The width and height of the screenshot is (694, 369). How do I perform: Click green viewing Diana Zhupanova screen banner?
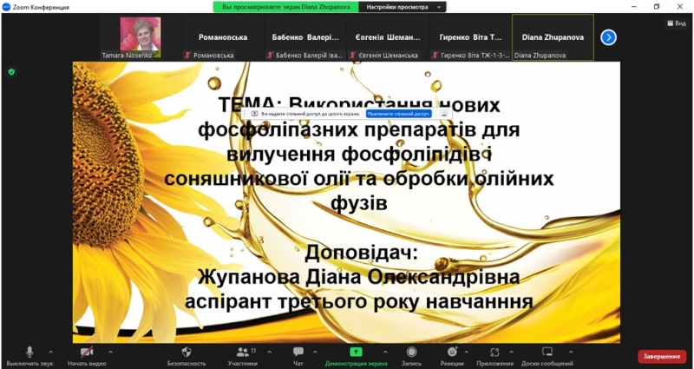point(286,7)
